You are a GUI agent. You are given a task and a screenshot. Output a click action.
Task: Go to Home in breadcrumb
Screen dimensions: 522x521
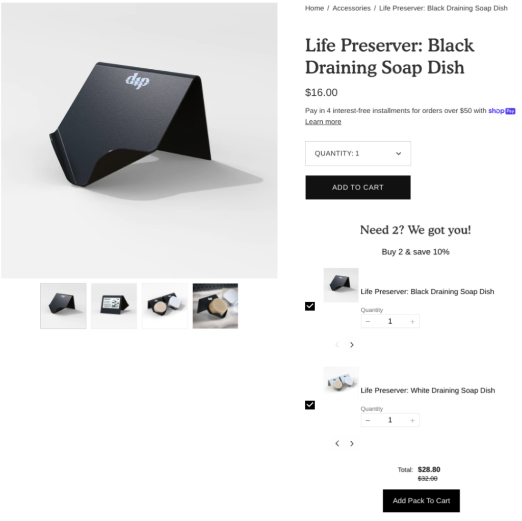pyautogui.click(x=314, y=8)
